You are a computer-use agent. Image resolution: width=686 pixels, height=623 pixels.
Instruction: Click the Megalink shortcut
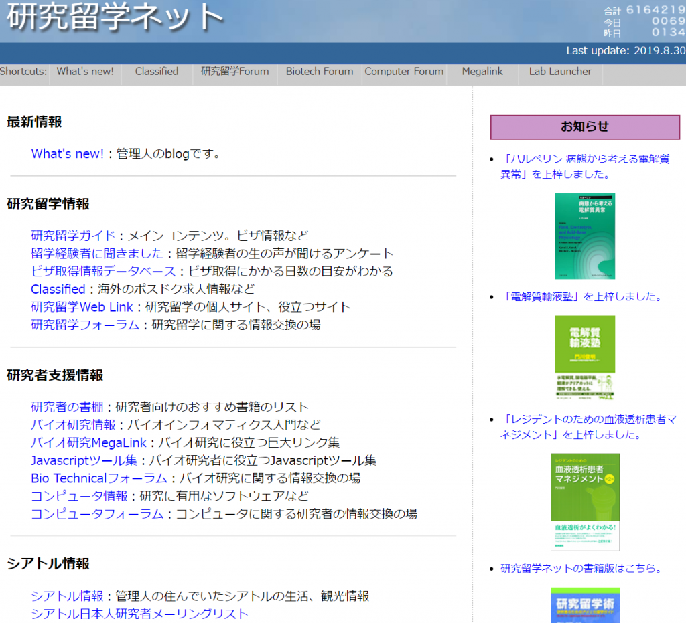(x=482, y=72)
